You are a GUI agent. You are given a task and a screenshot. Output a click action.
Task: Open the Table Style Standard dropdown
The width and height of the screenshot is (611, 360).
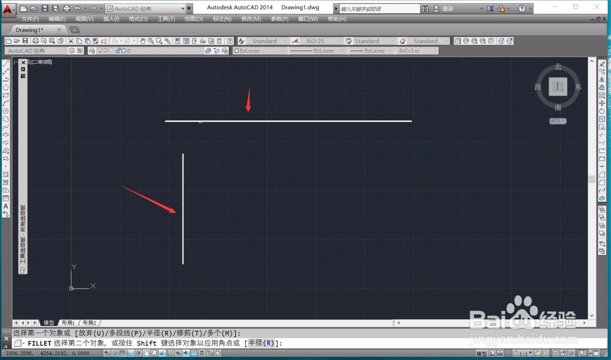375,41
